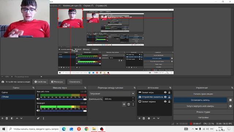The width and height of the screenshot is (234, 132).
Task: Open virtual camera settings gear icon
Action: click(230, 106)
